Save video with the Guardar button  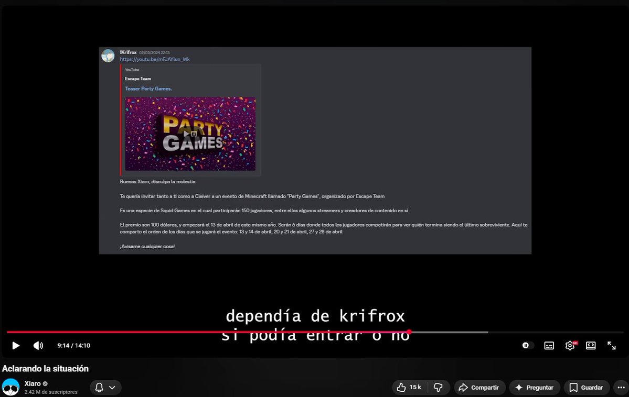(x=587, y=388)
